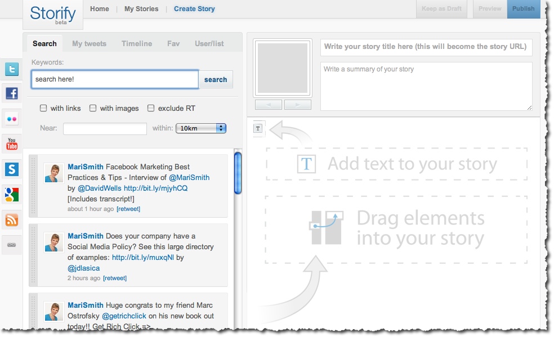This screenshot has width=554, height=337.
Task: Click avatar on Facebook Marketing tweet
Action: click(54, 173)
